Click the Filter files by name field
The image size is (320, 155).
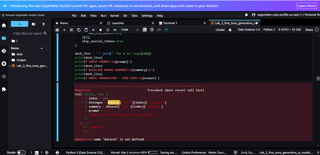pos(27,33)
